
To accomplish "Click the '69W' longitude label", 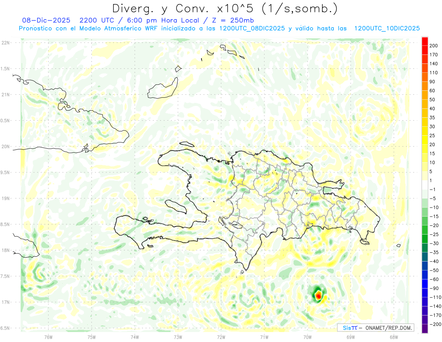I will tap(350, 337).
